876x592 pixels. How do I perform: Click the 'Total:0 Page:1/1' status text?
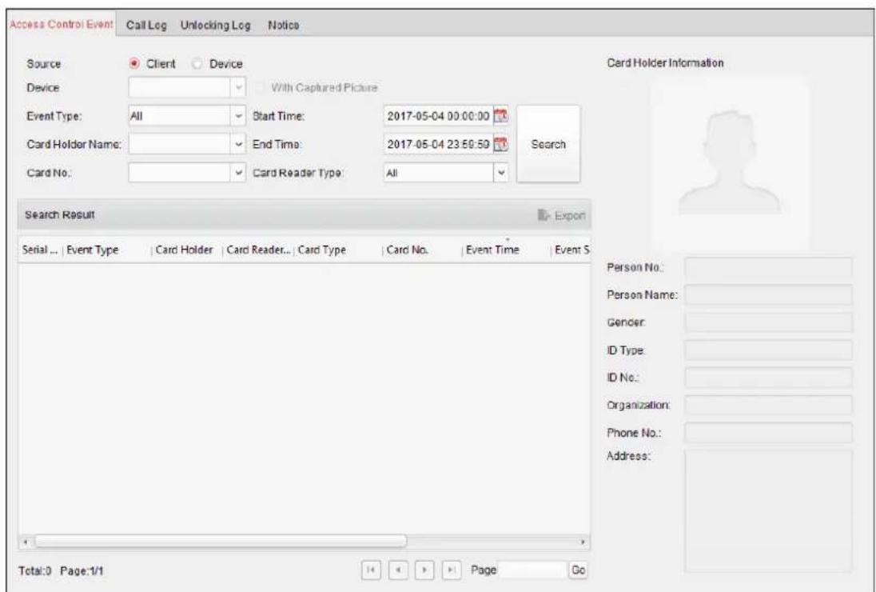coord(61,571)
